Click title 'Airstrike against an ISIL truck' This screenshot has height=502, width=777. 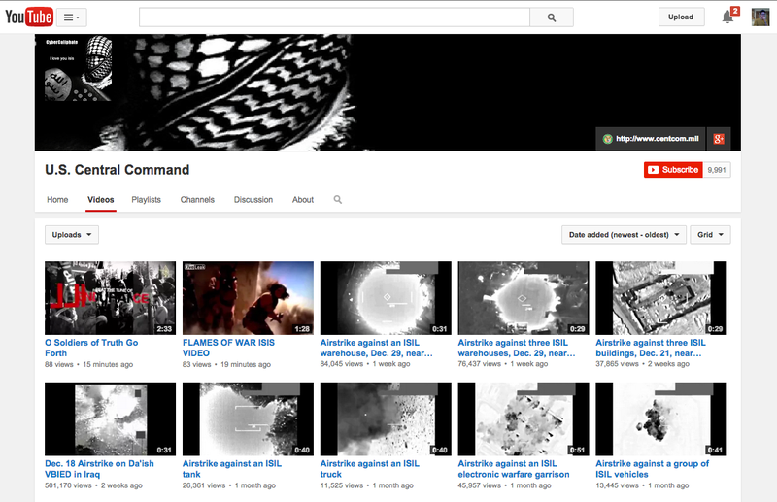coord(370,469)
